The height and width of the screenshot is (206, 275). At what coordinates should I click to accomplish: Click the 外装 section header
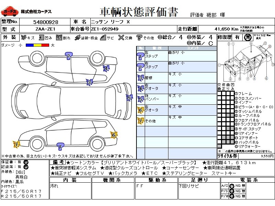pos(10,37)
